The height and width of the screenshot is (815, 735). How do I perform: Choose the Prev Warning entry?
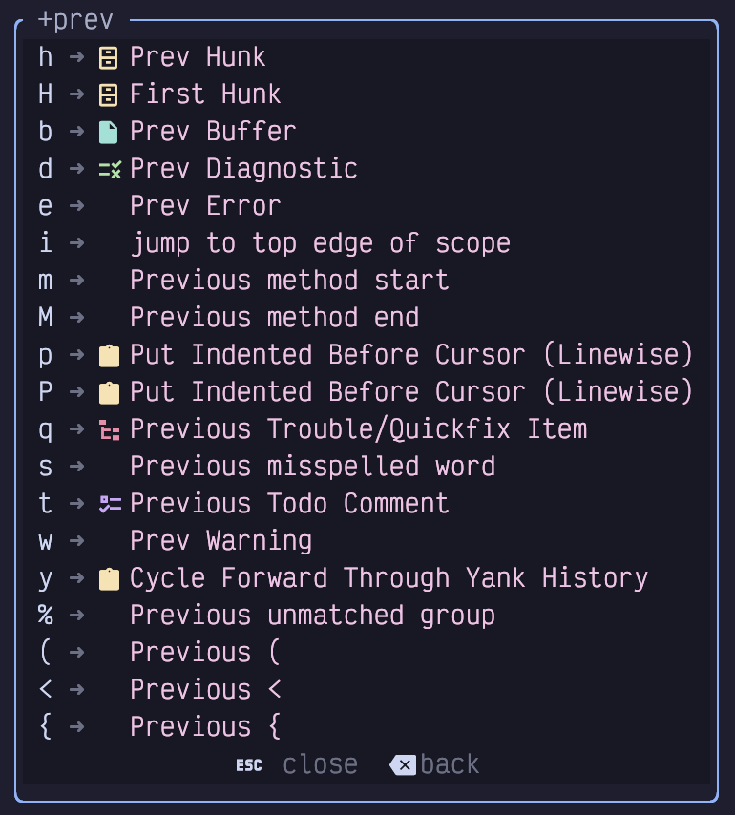220,540
